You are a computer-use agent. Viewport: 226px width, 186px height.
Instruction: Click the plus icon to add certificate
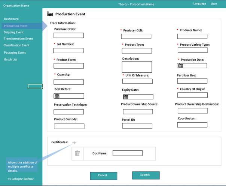tap(74, 143)
